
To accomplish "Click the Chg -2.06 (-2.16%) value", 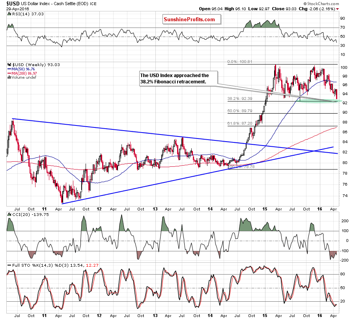I will point(317,9).
